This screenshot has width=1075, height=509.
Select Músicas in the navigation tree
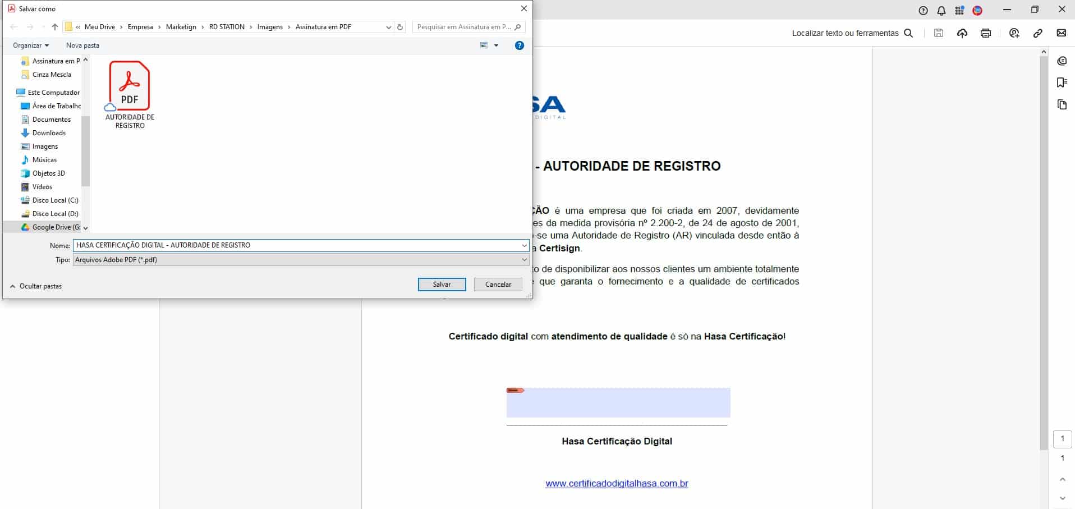(39, 160)
